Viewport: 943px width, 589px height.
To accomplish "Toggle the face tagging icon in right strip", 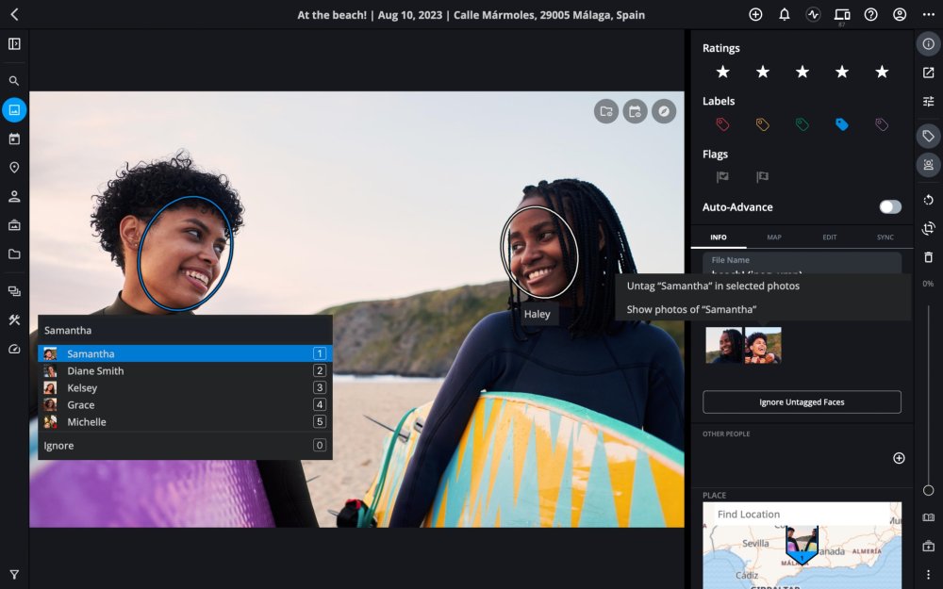I will point(929,165).
